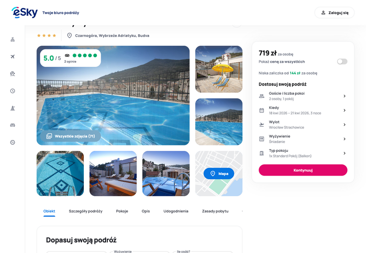Toggle 'Pokaż cenę za wszystkich' switch
This screenshot has width=366, height=253.
click(x=342, y=62)
